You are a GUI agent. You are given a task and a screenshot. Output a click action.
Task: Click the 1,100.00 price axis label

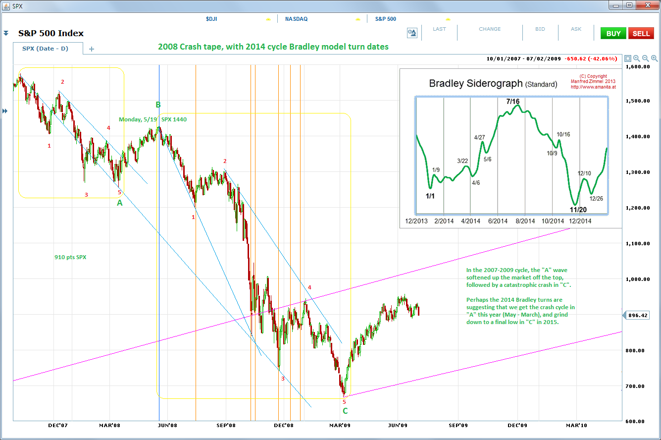[x=638, y=244]
